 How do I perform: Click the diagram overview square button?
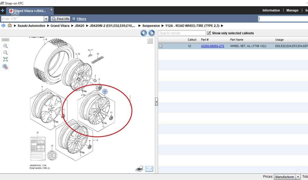(150, 41)
